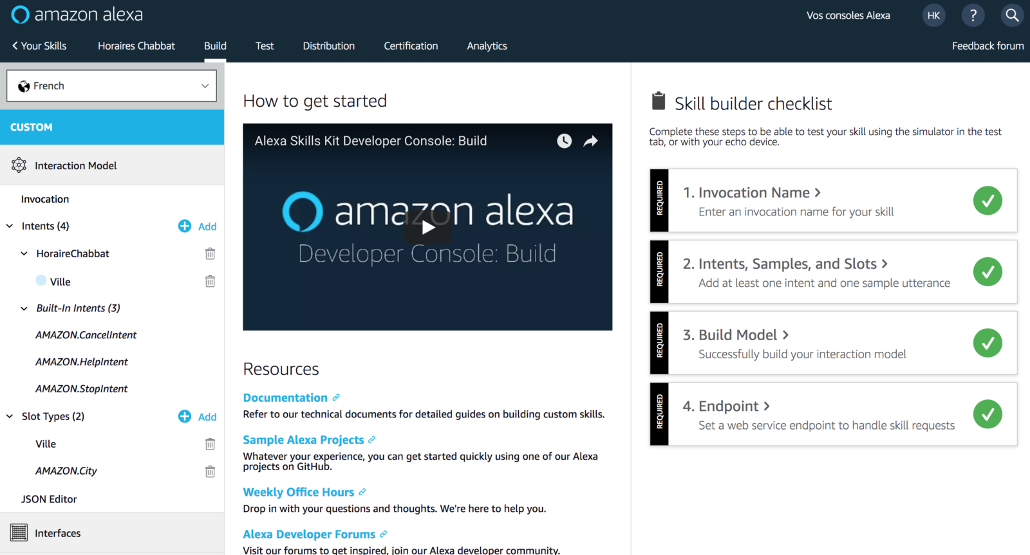Screen dimensions: 1030x555
Task: Select Invocation in the sidebar
Action: click(x=45, y=199)
